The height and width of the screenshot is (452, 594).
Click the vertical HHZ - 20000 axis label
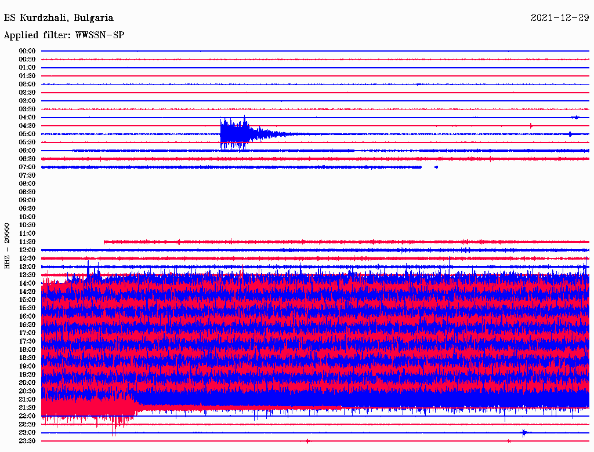pos(7,245)
